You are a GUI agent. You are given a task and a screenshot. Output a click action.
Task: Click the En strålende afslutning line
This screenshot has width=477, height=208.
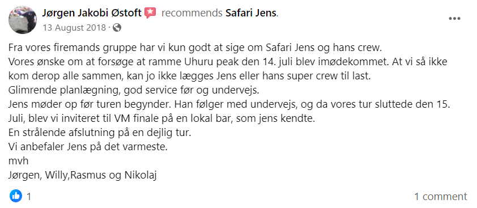100,133
